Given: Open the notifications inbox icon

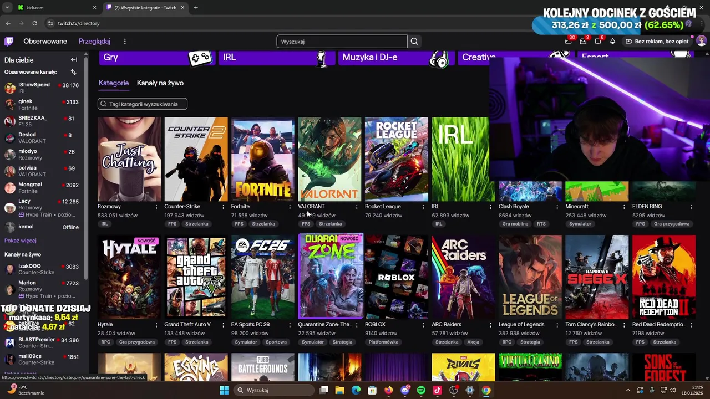Looking at the screenshot, I should pyautogui.click(x=583, y=41).
